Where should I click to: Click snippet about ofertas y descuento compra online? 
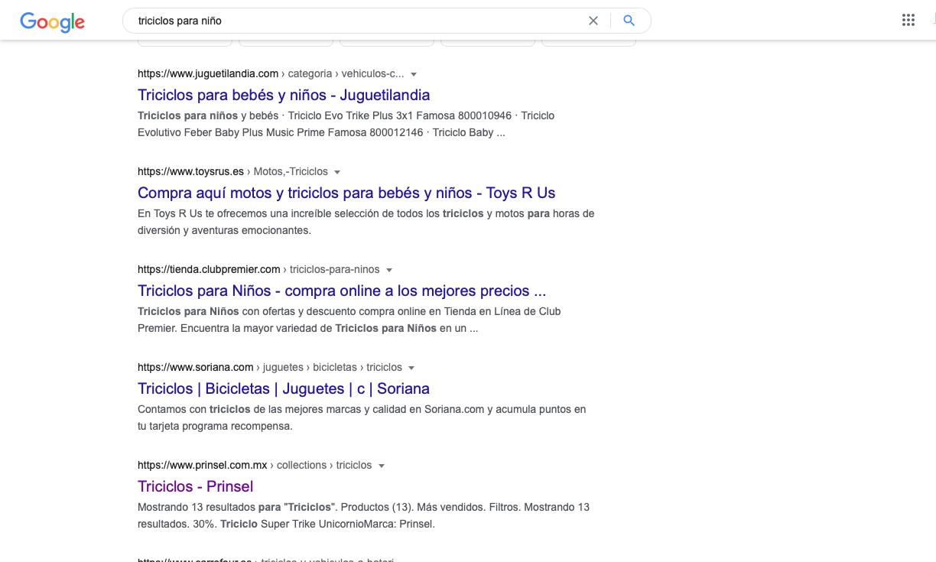pos(349,320)
